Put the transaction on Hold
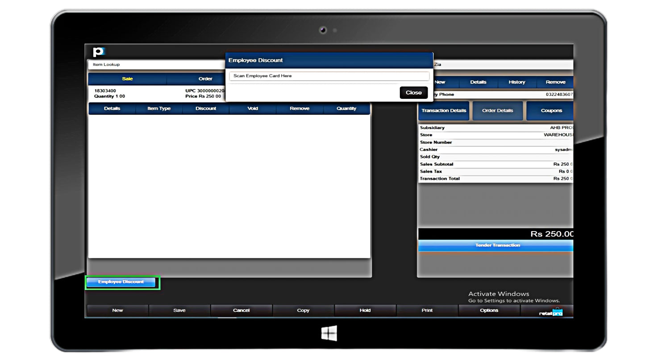 tap(365, 310)
